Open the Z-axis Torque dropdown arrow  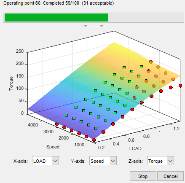(x=170, y=161)
